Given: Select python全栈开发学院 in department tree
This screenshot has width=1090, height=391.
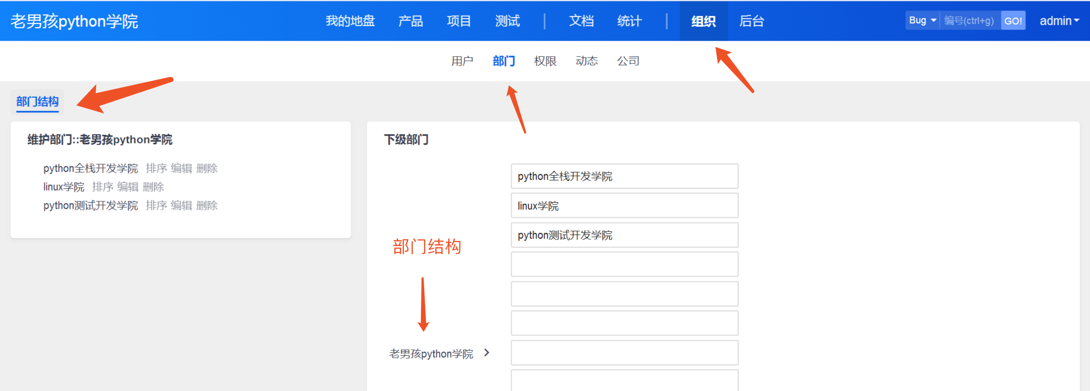Looking at the screenshot, I should [x=90, y=168].
